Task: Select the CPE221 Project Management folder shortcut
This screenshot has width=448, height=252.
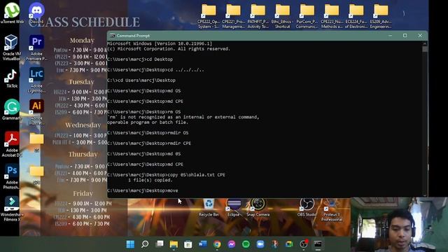Action: (x=233, y=16)
